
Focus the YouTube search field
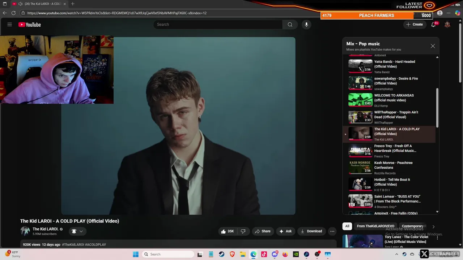tap(218, 25)
